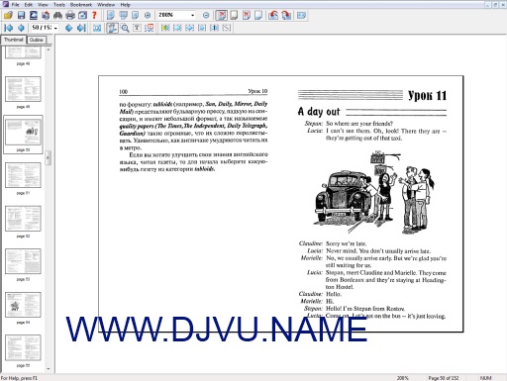507x381 pixels.
Task: Click the second fit icon in the fit group
Action: 177,28
